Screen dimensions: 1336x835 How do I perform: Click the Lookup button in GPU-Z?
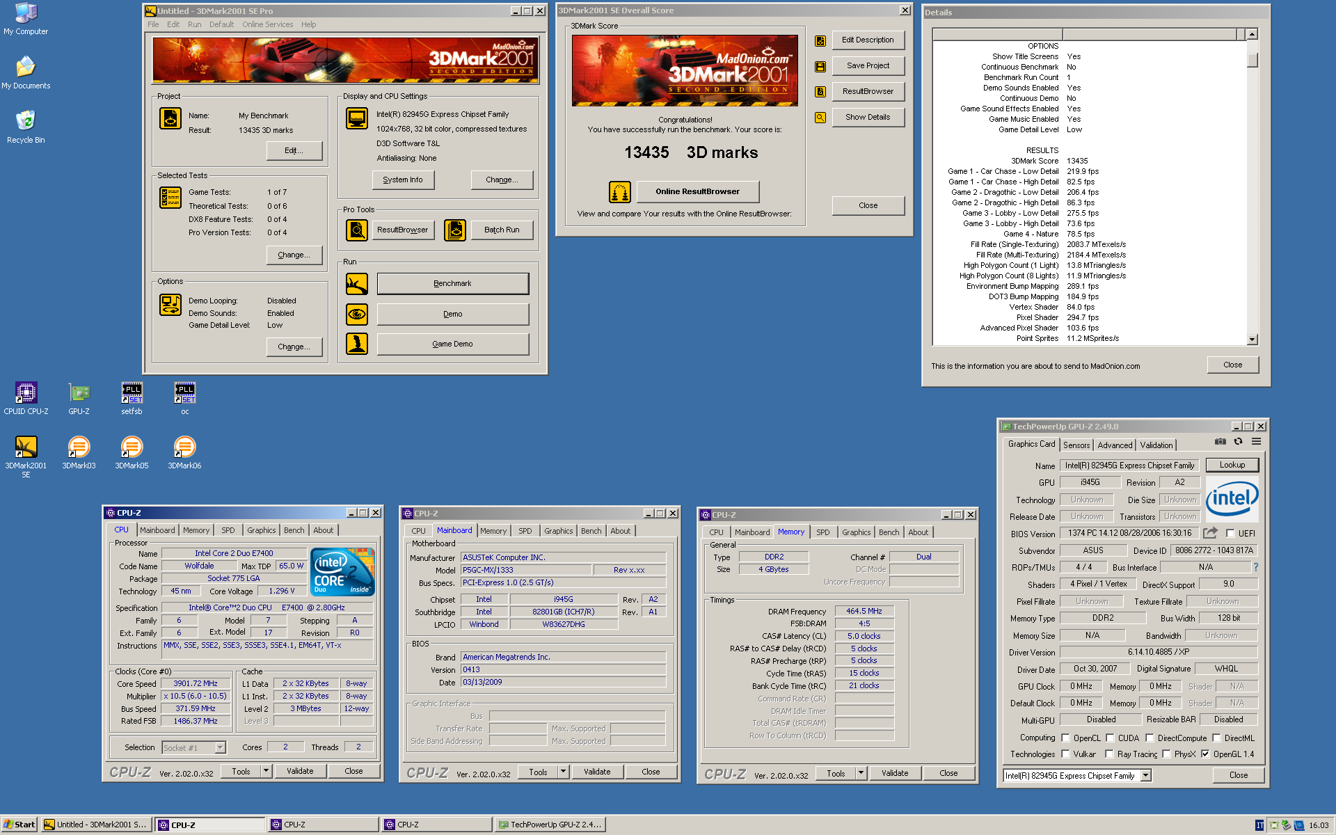point(1232,465)
